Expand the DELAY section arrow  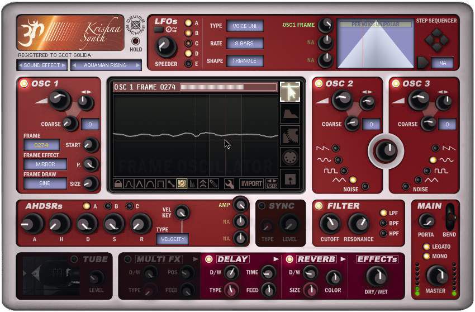click(276, 259)
